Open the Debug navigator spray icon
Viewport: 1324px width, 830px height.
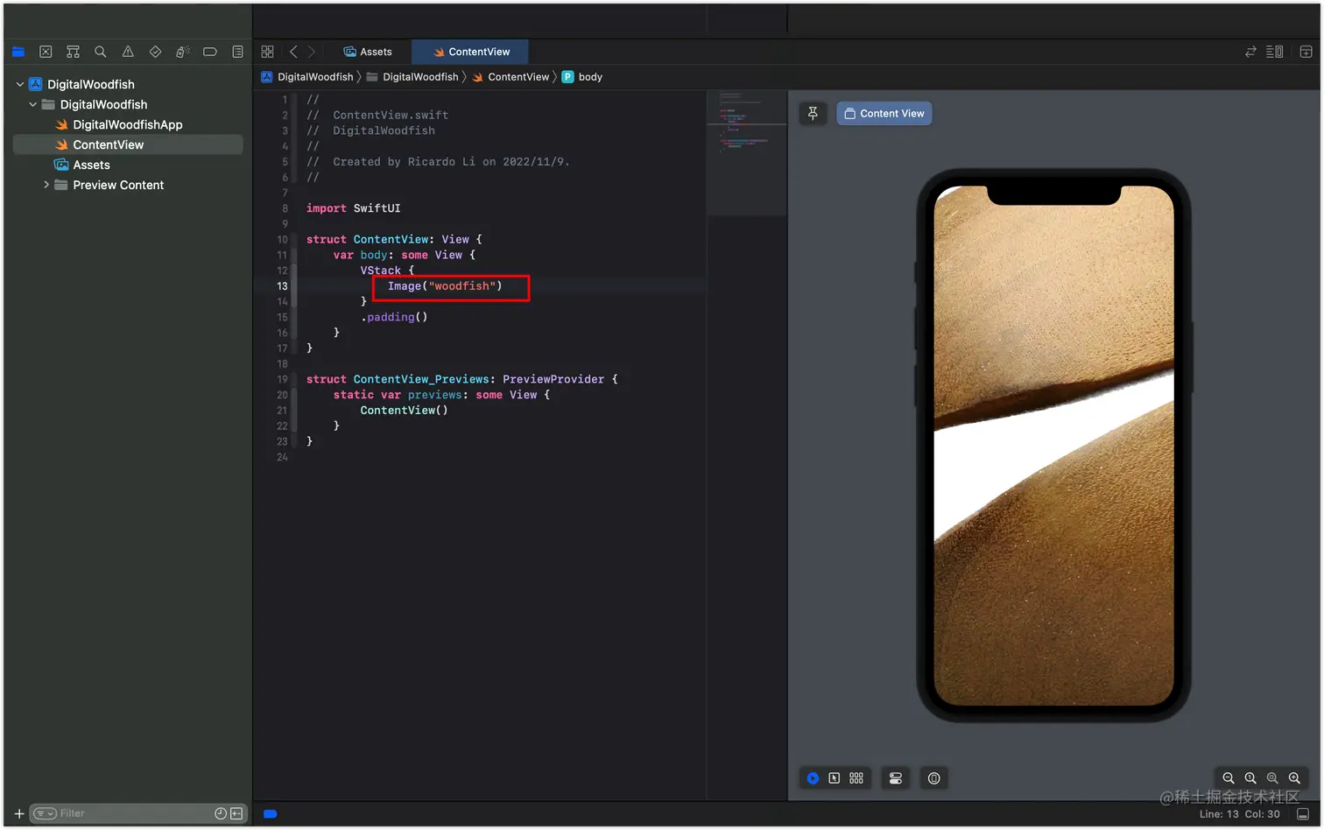(x=182, y=52)
